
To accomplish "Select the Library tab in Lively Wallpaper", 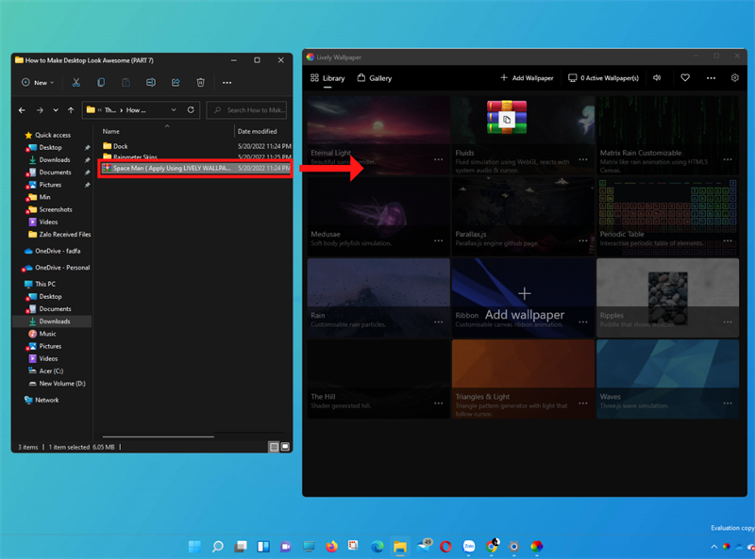I will pyautogui.click(x=330, y=77).
